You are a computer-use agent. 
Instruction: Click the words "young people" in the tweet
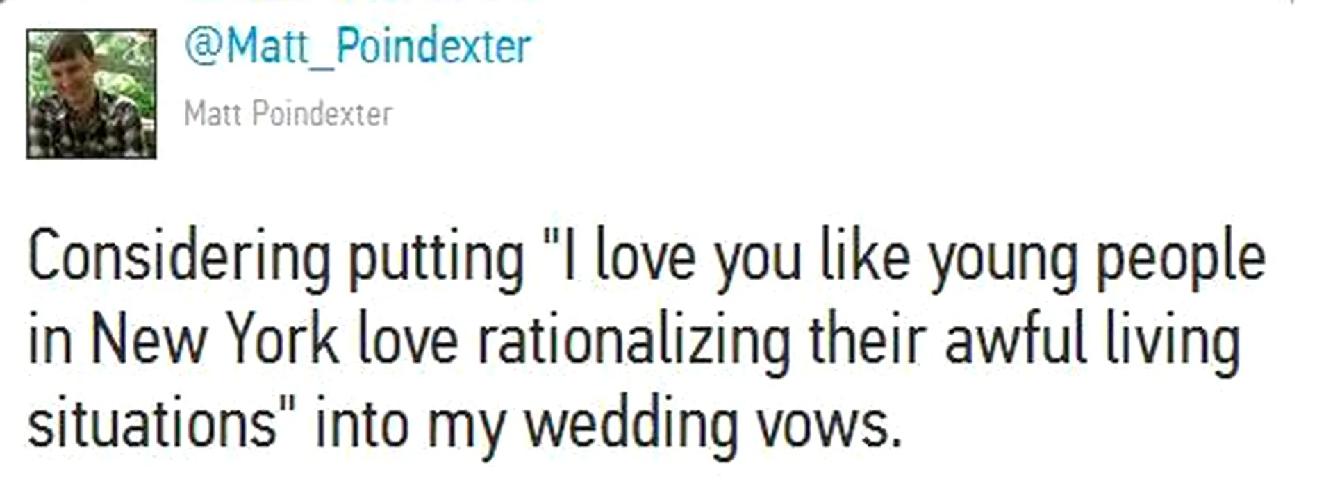point(1098,259)
